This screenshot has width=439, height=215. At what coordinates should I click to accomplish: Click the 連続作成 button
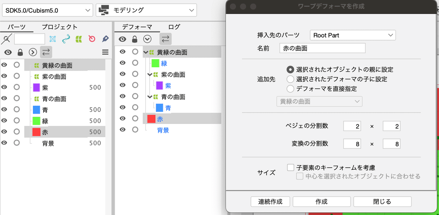[x=270, y=201]
